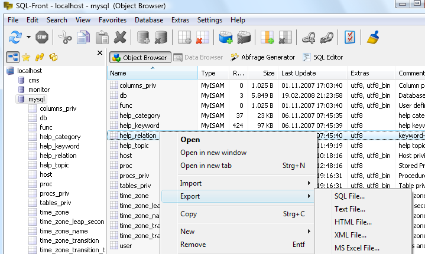Sort the list by Type column header
Image resolution: width=425 pixels, height=254 pixels.
[213, 73]
